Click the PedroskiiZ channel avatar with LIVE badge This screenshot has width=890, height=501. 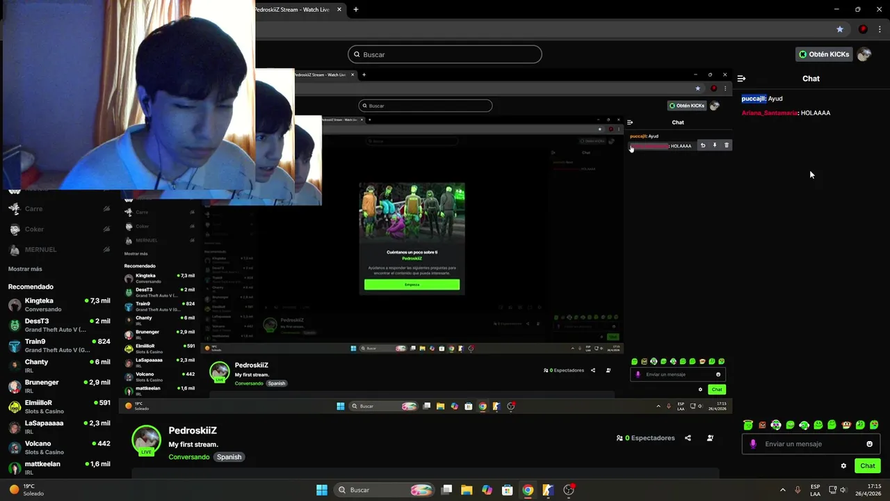point(147,440)
